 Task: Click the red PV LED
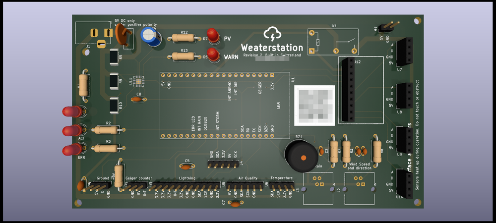point(214,36)
